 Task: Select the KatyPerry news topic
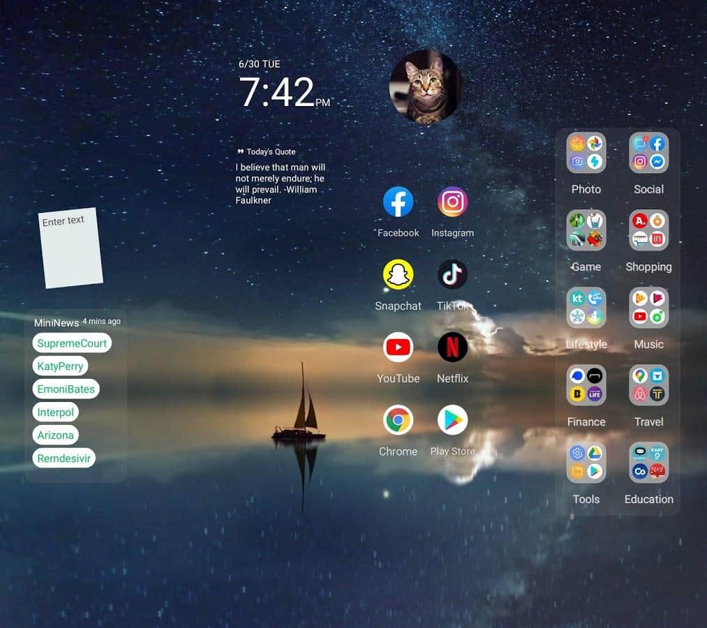(x=60, y=366)
